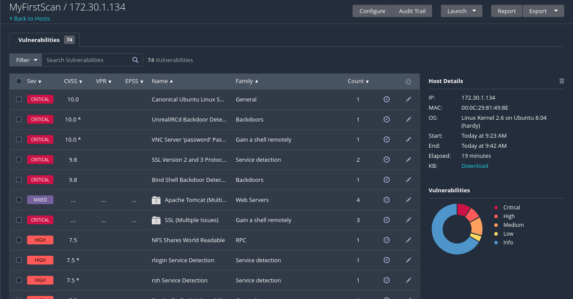Viewport: 573px width, 299px height.
Task: Click pencil icon in Apache Tomcat row
Action: (409, 200)
